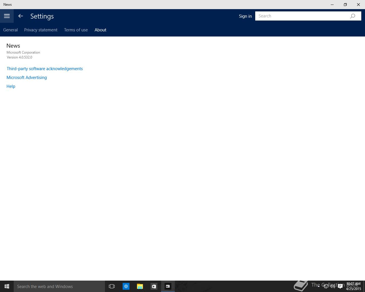Restore down the News window

click(345, 5)
